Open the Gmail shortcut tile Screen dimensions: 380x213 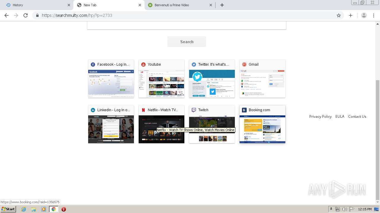[x=262, y=79]
